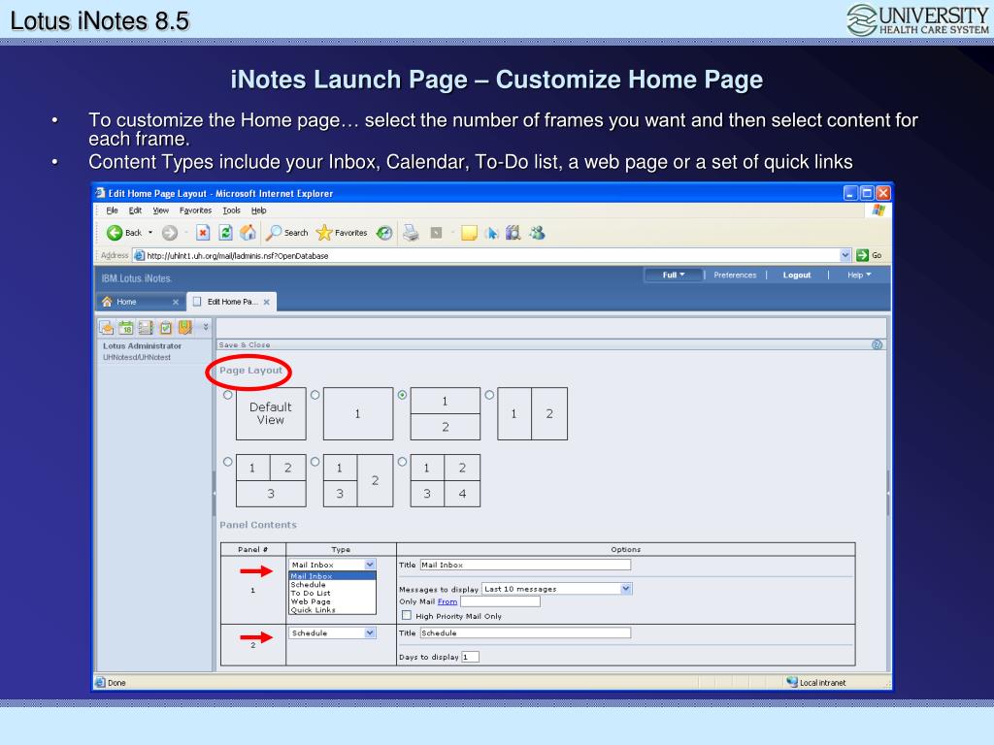Click the Messenger people icon in toolbar
Viewport: 994px width, 745px height.
pos(538,233)
